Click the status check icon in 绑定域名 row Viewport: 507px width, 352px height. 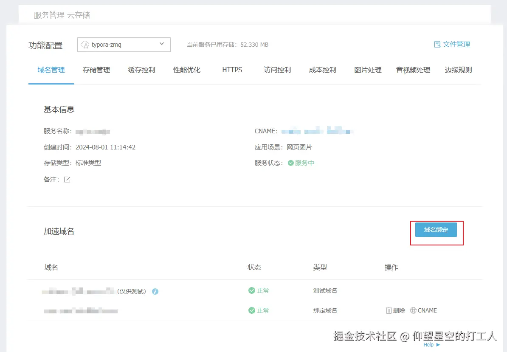point(251,310)
